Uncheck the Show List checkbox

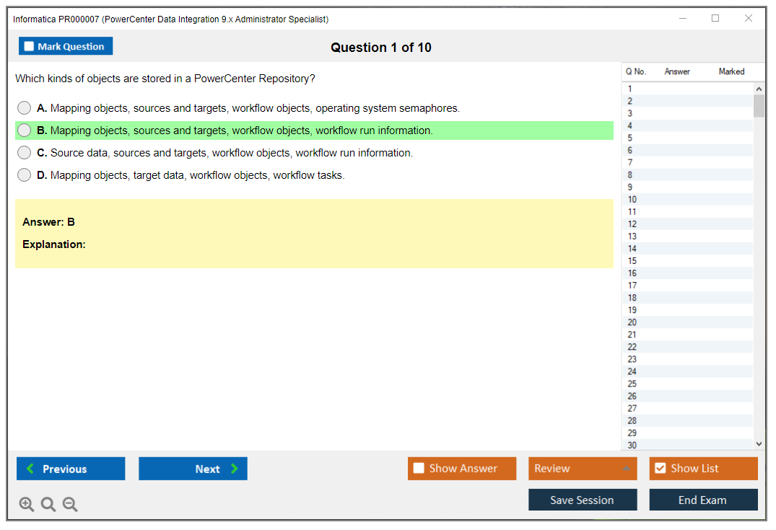[x=660, y=468]
